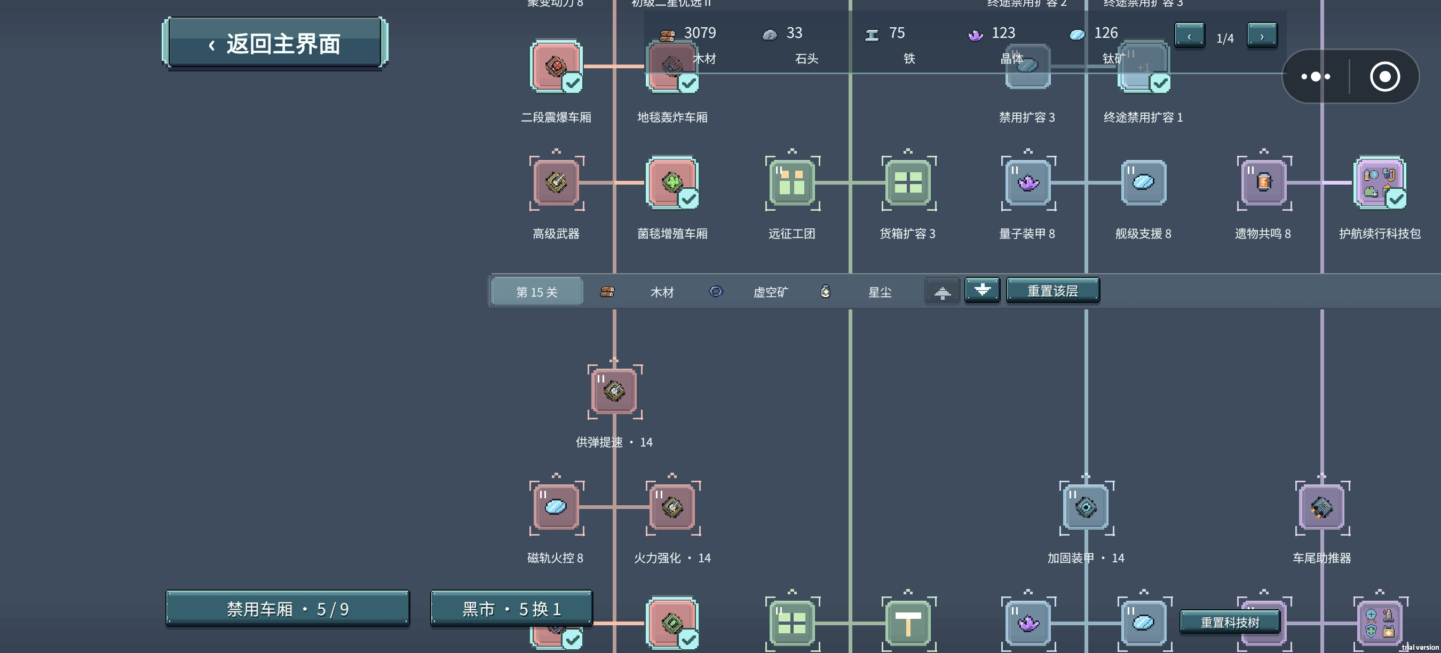Select the 二段震爆车厢 tech node
Image resolution: width=1441 pixels, height=653 pixels.
pyautogui.click(x=556, y=66)
